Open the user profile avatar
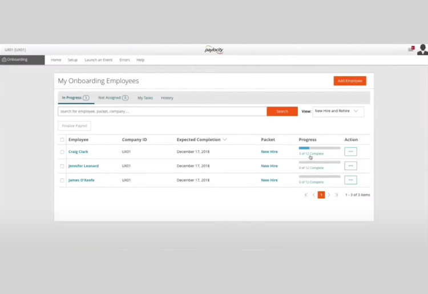This screenshot has width=428, height=294. point(422,50)
